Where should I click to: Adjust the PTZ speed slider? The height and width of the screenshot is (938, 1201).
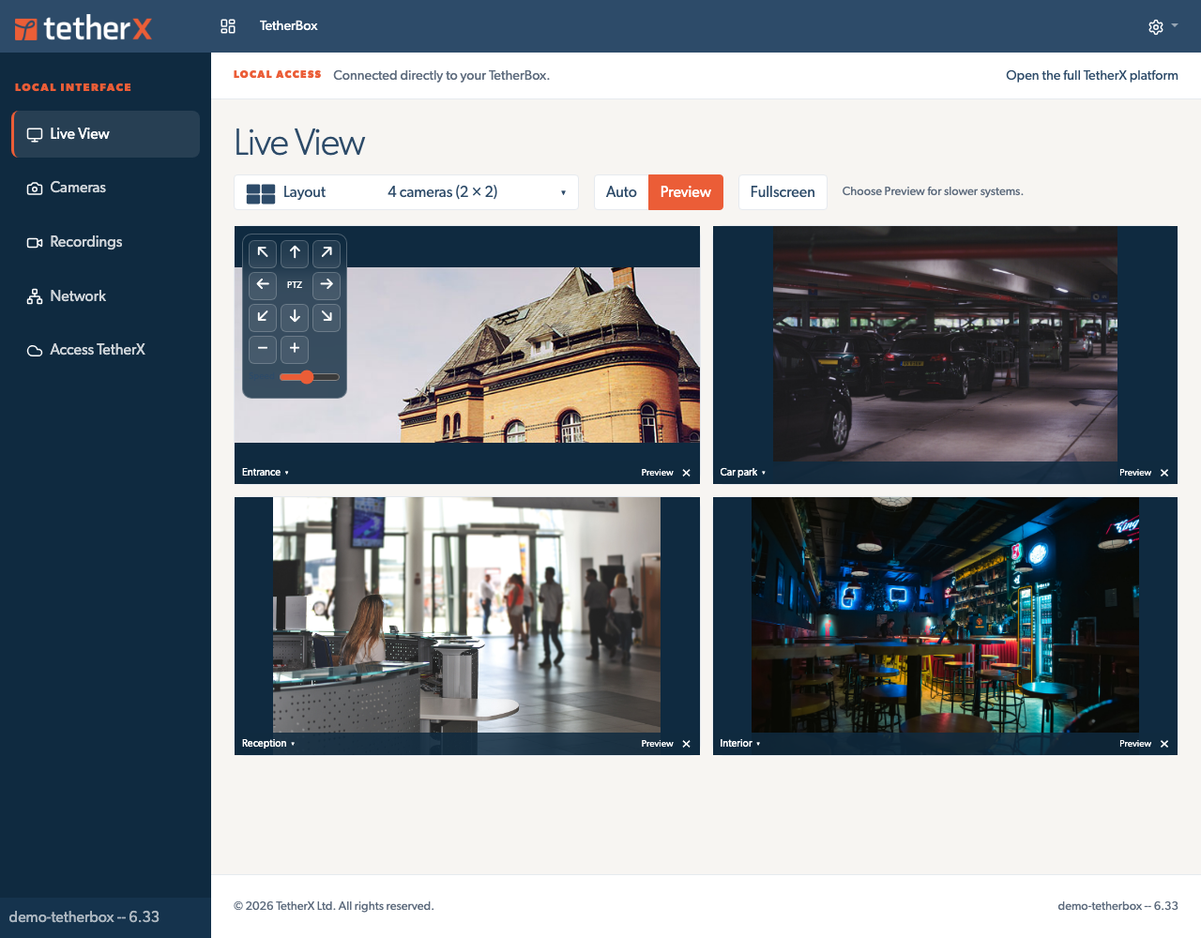(310, 377)
